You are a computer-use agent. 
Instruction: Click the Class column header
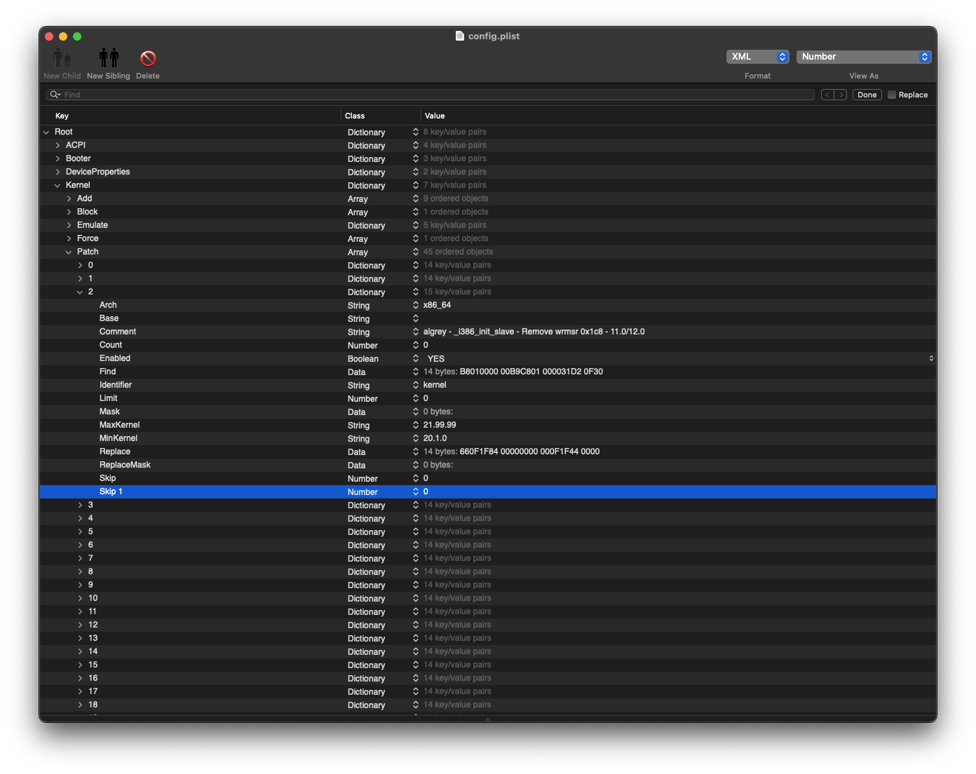point(355,116)
